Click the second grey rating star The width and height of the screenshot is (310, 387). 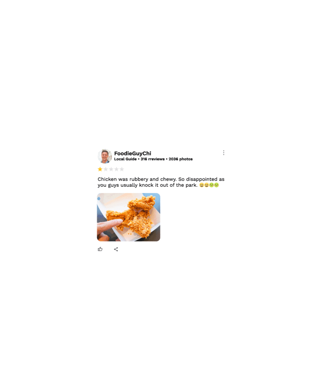pos(106,169)
